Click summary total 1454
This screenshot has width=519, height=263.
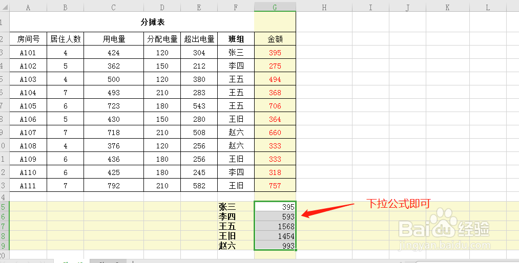pos(275,236)
